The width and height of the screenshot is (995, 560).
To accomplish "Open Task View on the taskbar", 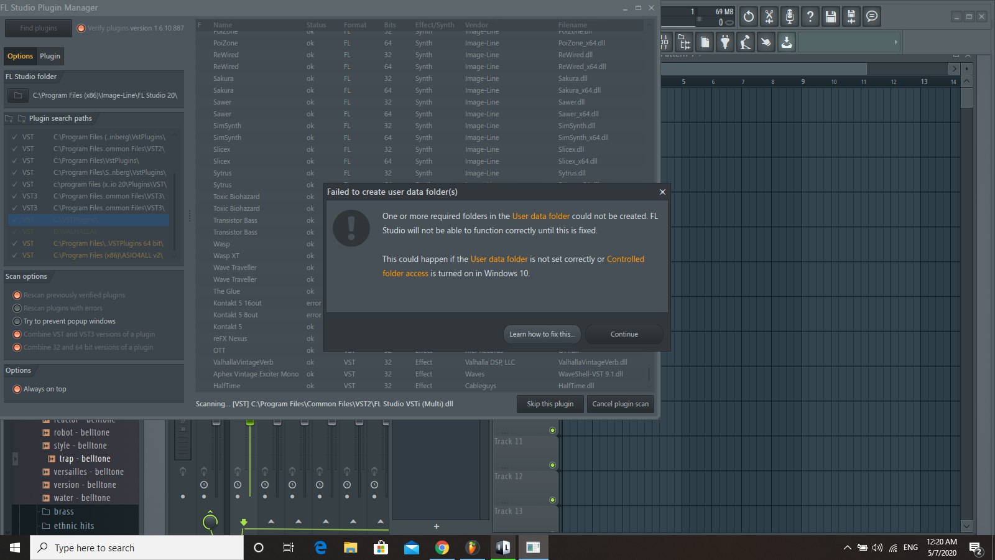I will (x=289, y=548).
